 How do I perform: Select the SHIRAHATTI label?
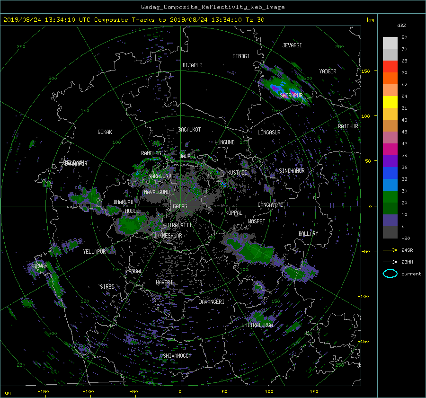[x=177, y=225]
